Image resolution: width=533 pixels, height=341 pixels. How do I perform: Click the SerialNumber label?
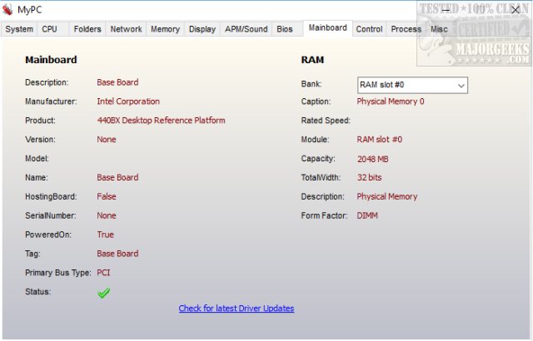[51, 215]
